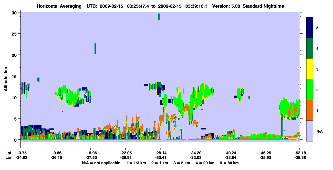333x170 pixels.
Task: Click the 'Lat' axis row label
Action: coord(8,153)
